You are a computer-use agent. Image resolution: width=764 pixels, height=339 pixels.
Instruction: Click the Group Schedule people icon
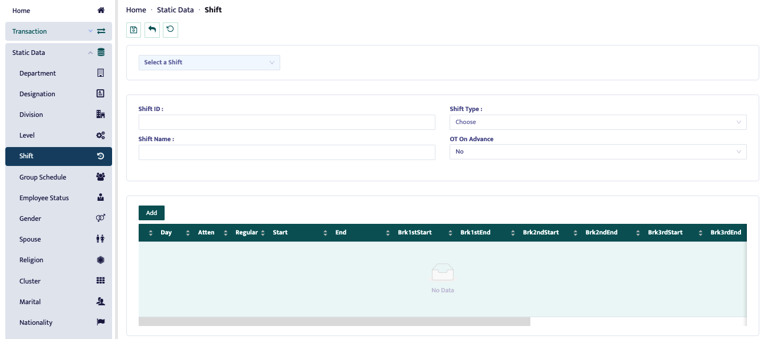point(100,177)
